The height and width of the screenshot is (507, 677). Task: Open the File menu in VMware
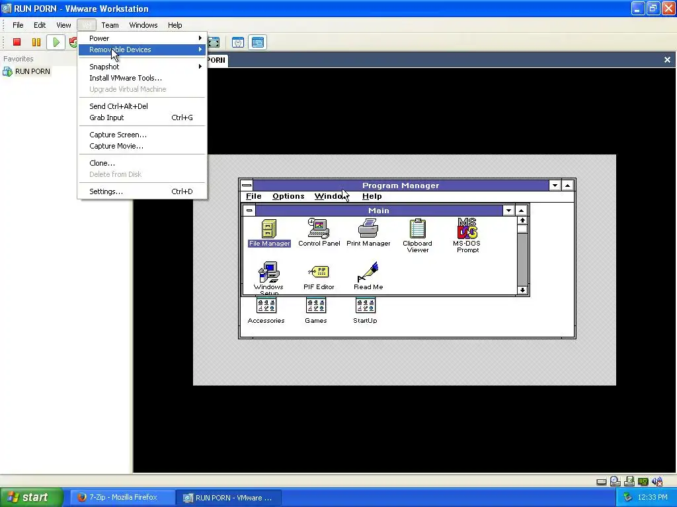pos(18,25)
